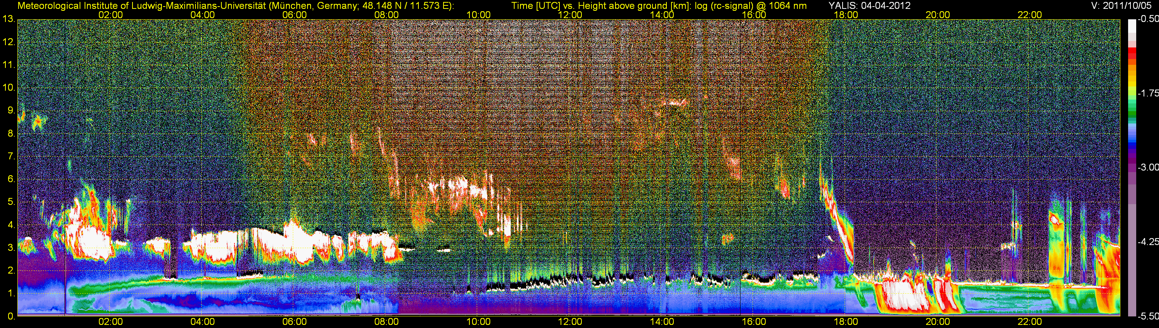Click the '08:00' label on the top time axis
Screen dimensions: 1159x328
coord(386,15)
